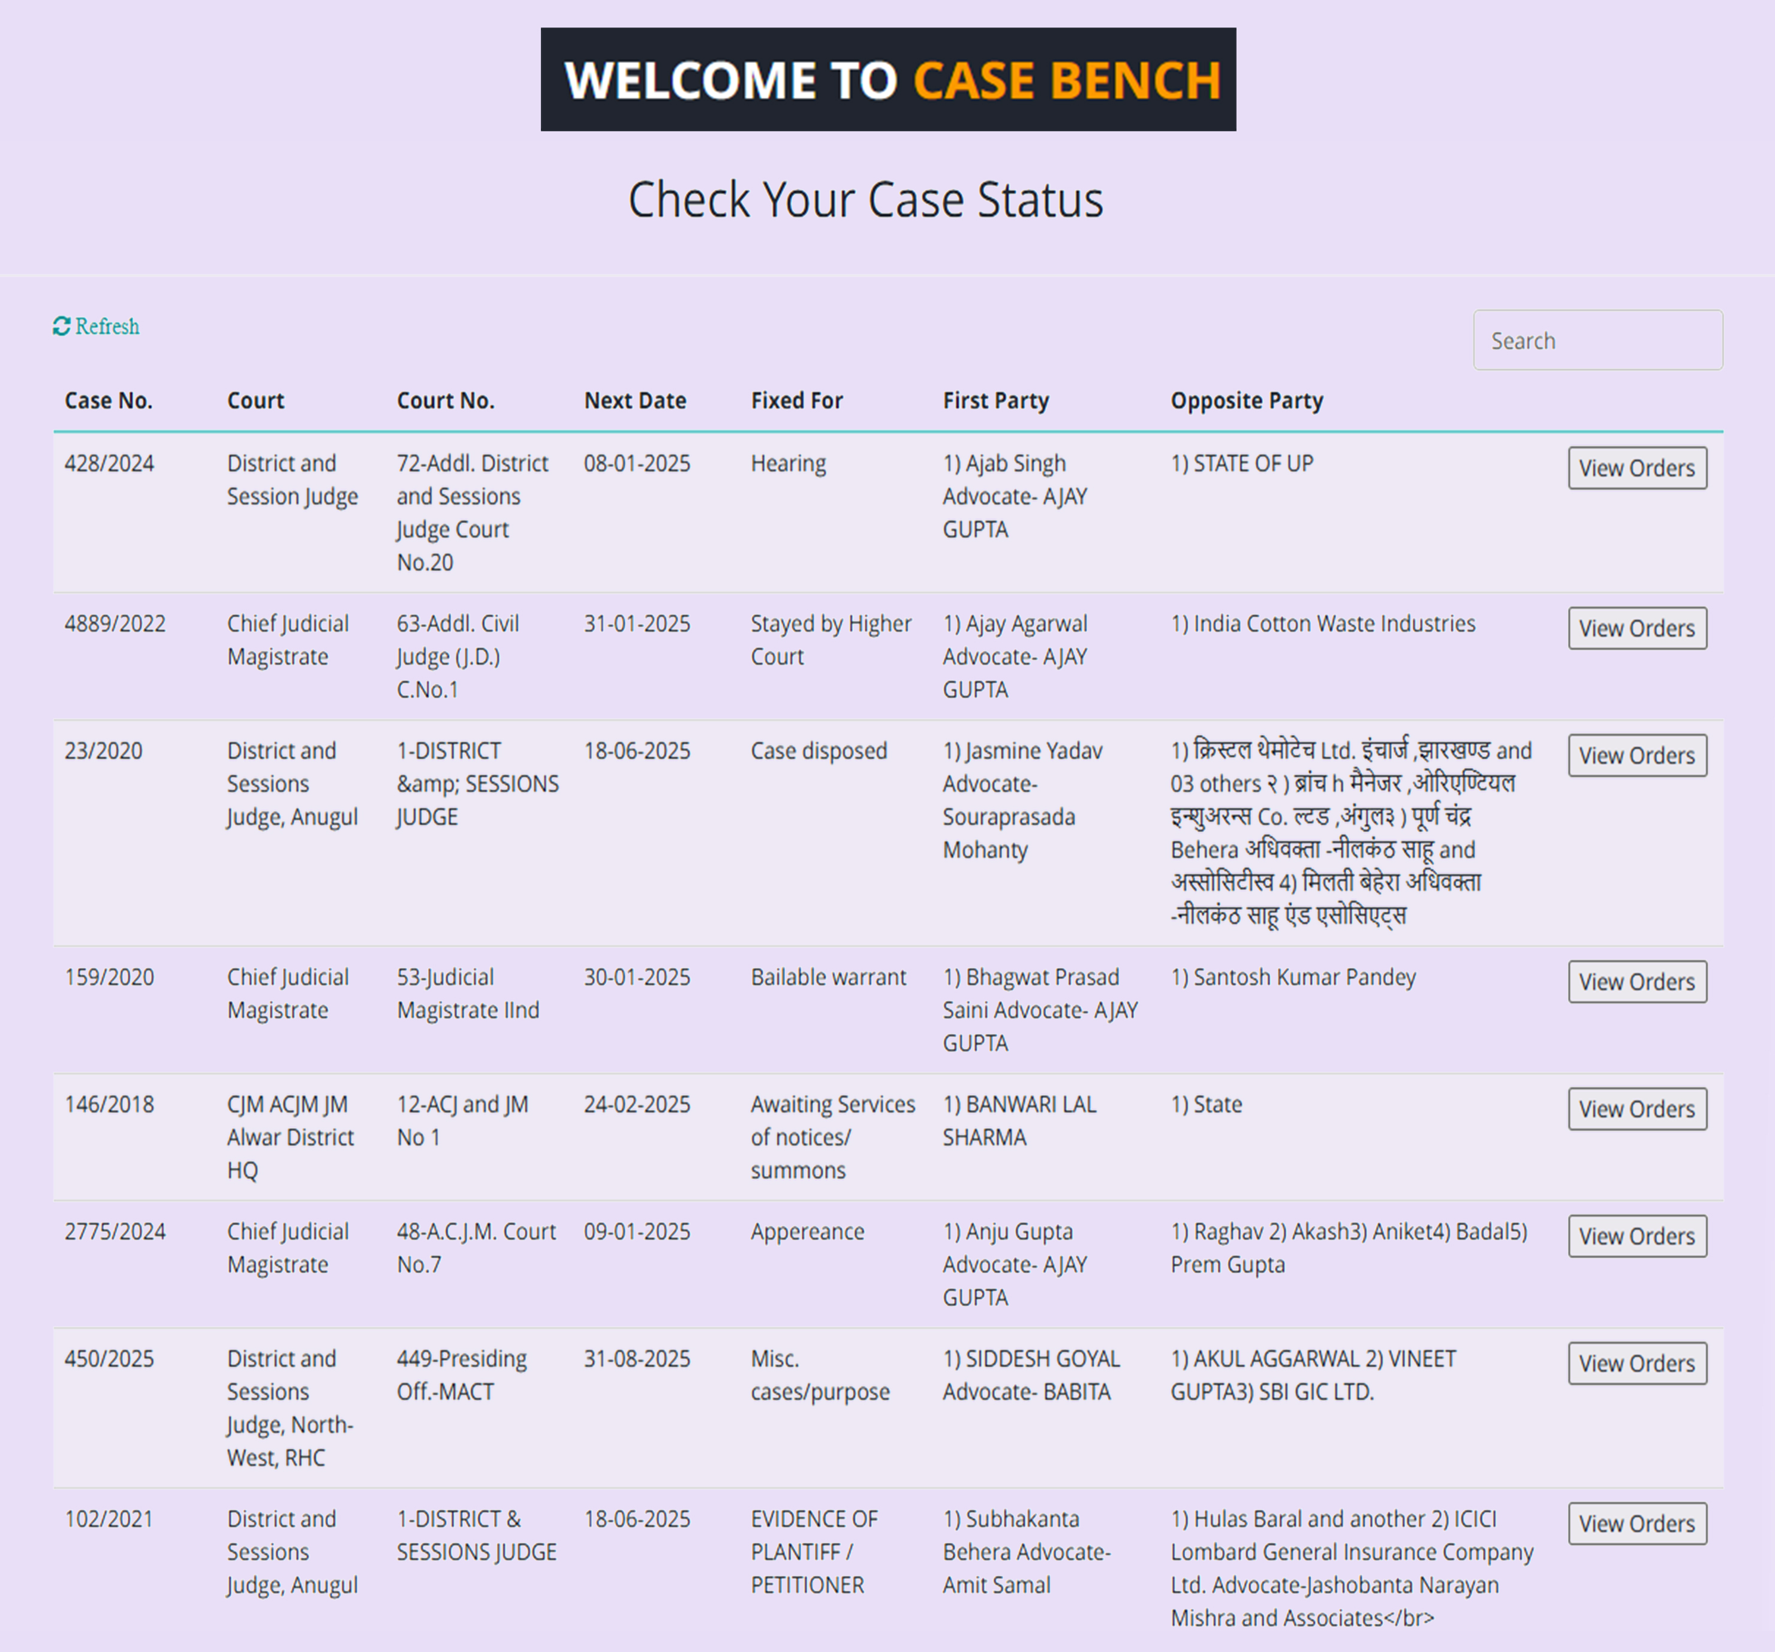Click the Refresh icon
The image size is (1775, 1652).
[61, 327]
